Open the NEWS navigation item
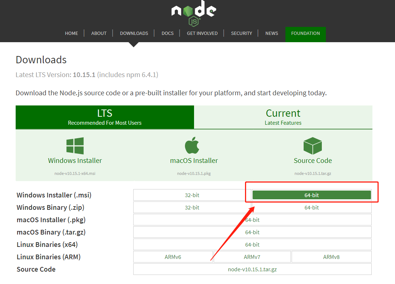395x284 pixels. (272, 33)
